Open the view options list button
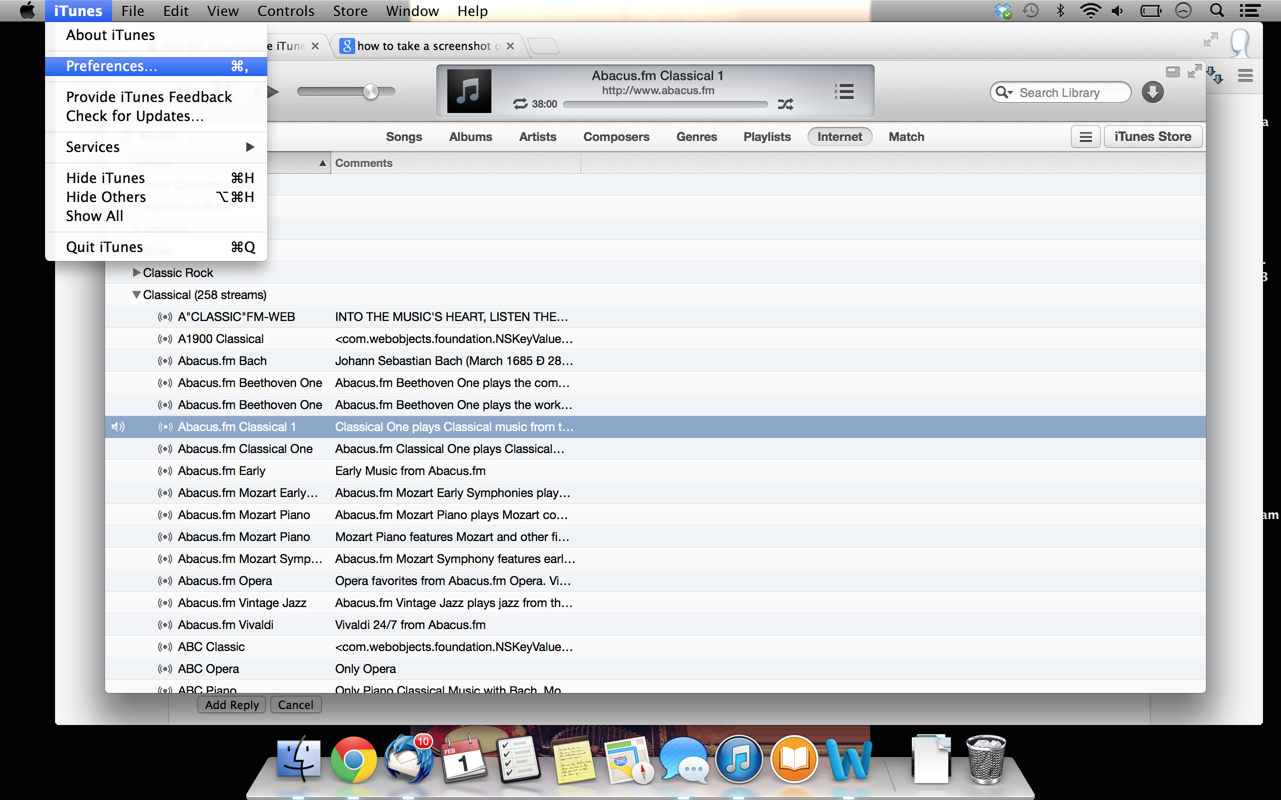Image resolution: width=1281 pixels, height=800 pixels. (x=1085, y=137)
